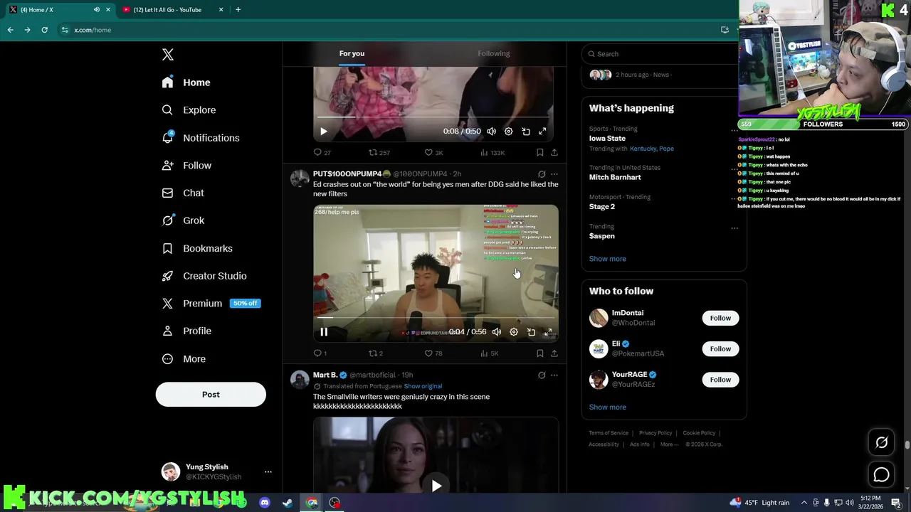Screen dimensions: 911x512
Task: Play the top video post
Action: point(323,132)
